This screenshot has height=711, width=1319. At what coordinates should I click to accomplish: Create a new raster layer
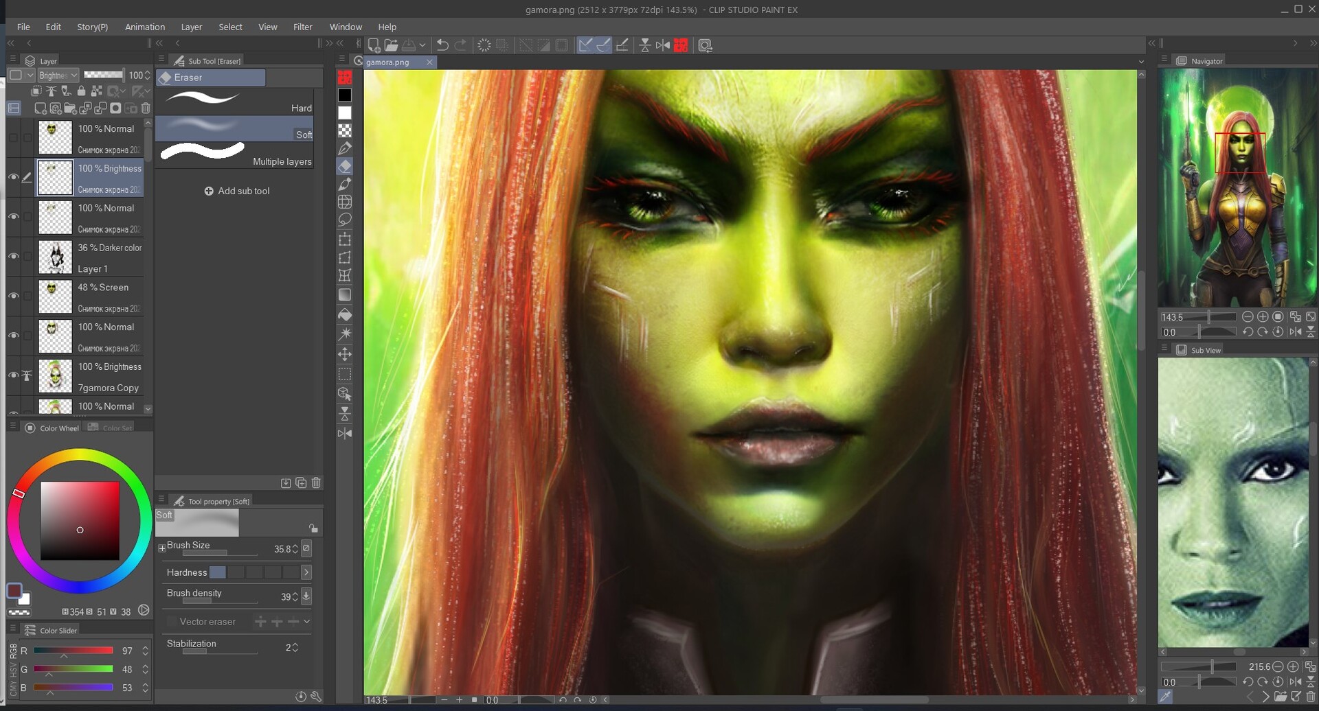[40, 108]
